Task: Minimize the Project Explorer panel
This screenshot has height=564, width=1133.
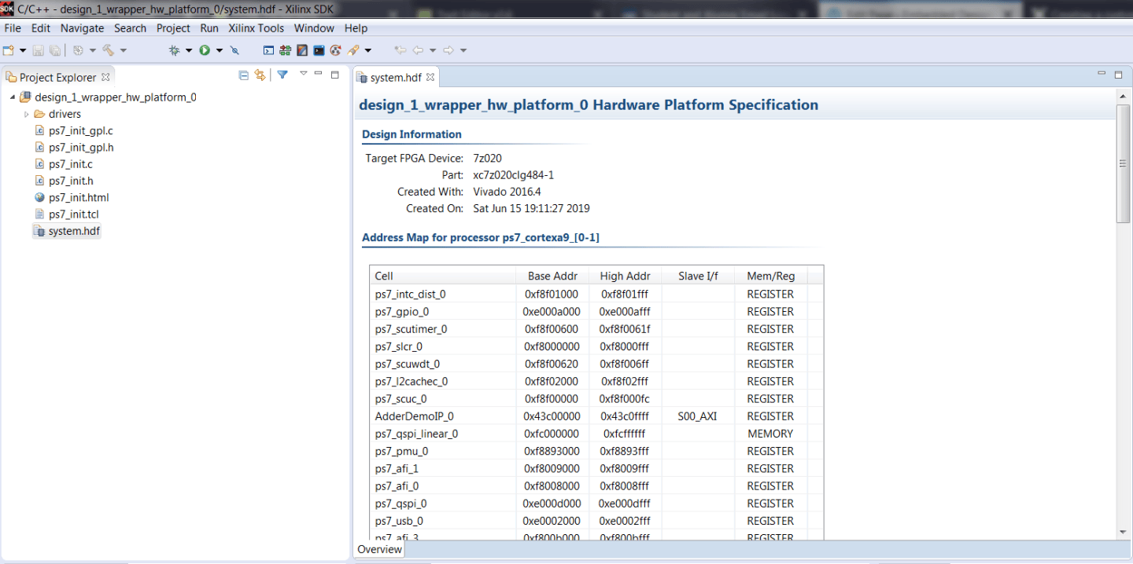Action: pos(318,74)
